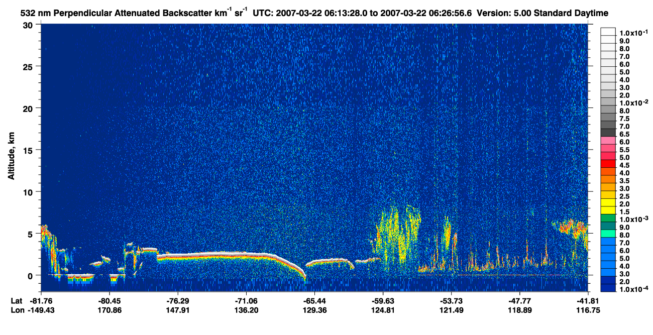This screenshot has height=335, width=653.
Task: Click latitude value "-65.44"
Action: tap(314, 301)
